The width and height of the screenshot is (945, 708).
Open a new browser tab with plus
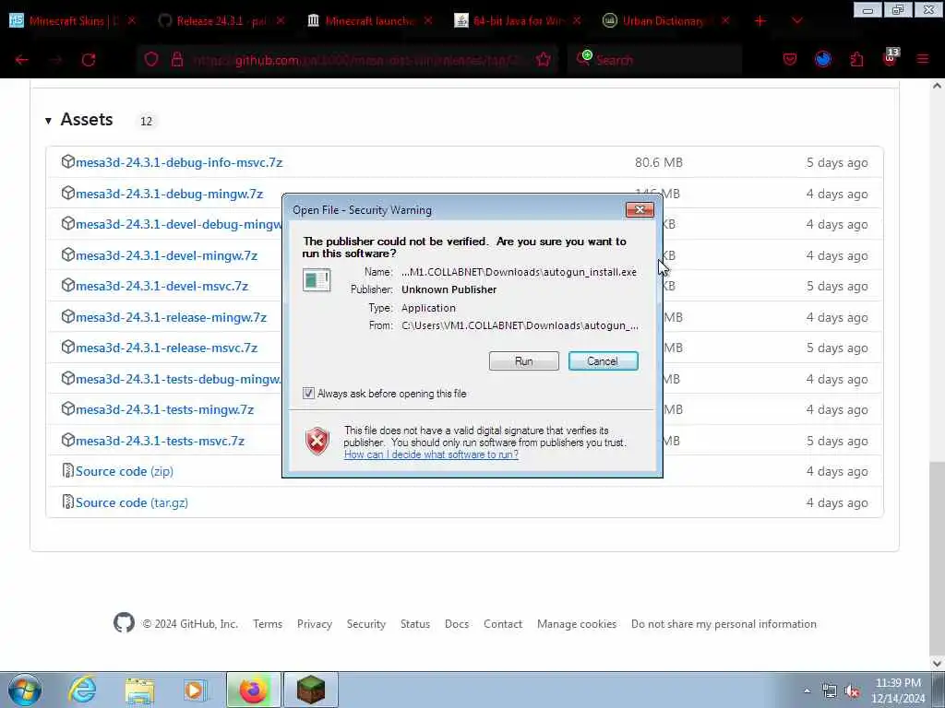click(x=760, y=21)
